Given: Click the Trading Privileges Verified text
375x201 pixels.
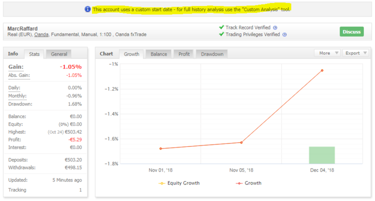Looking at the screenshot, I should click(252, 34).
